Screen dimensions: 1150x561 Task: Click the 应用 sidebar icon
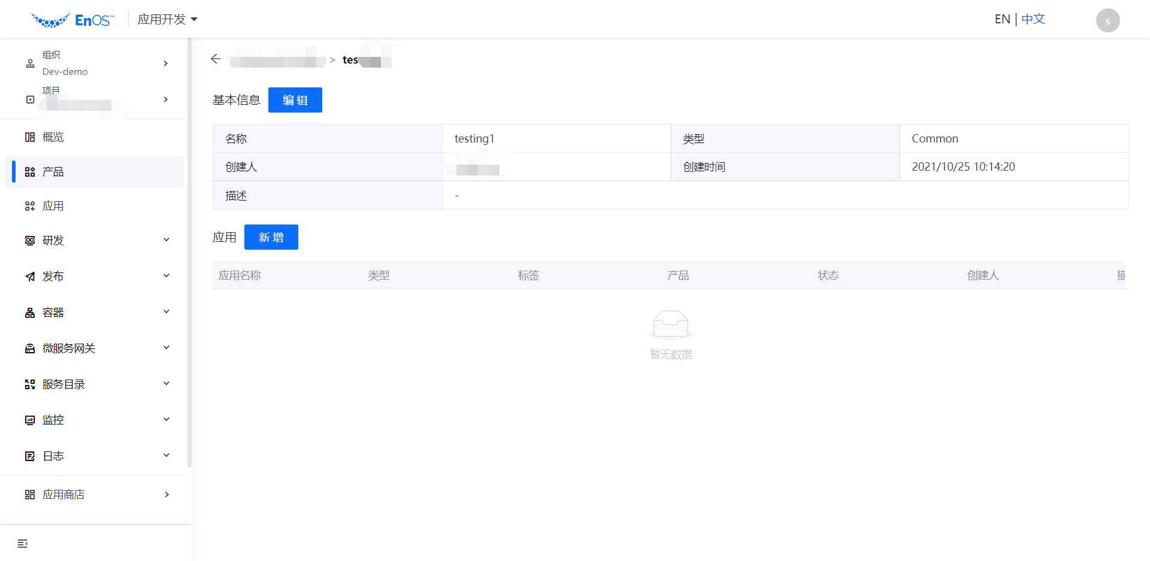click(30, 206)
